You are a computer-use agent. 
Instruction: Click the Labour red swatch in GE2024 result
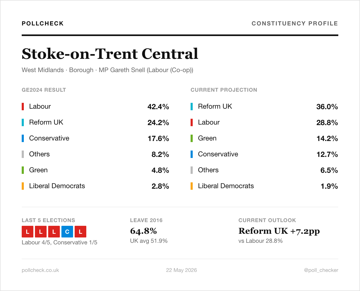[x=23, y=107]
